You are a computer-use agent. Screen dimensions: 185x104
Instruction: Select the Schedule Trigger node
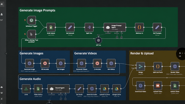(x=32, y=20)
